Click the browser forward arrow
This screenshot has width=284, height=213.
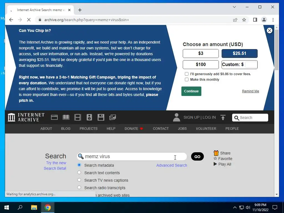coord(20,20)
